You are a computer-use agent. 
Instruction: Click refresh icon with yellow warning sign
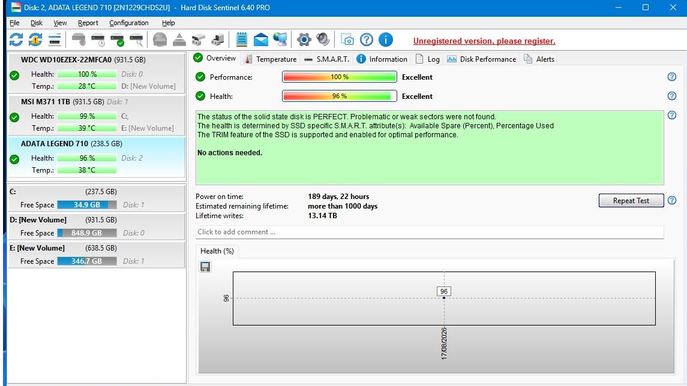pos(35,40)
